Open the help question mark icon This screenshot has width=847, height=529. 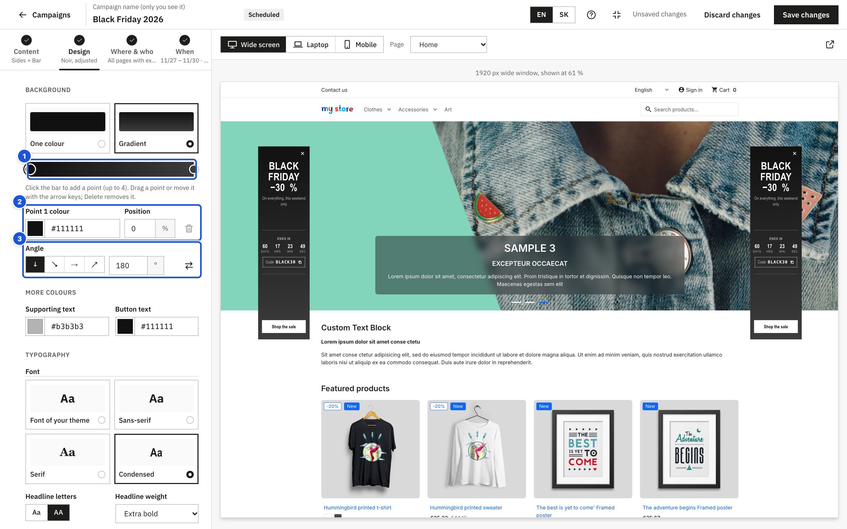coord(591,15)
